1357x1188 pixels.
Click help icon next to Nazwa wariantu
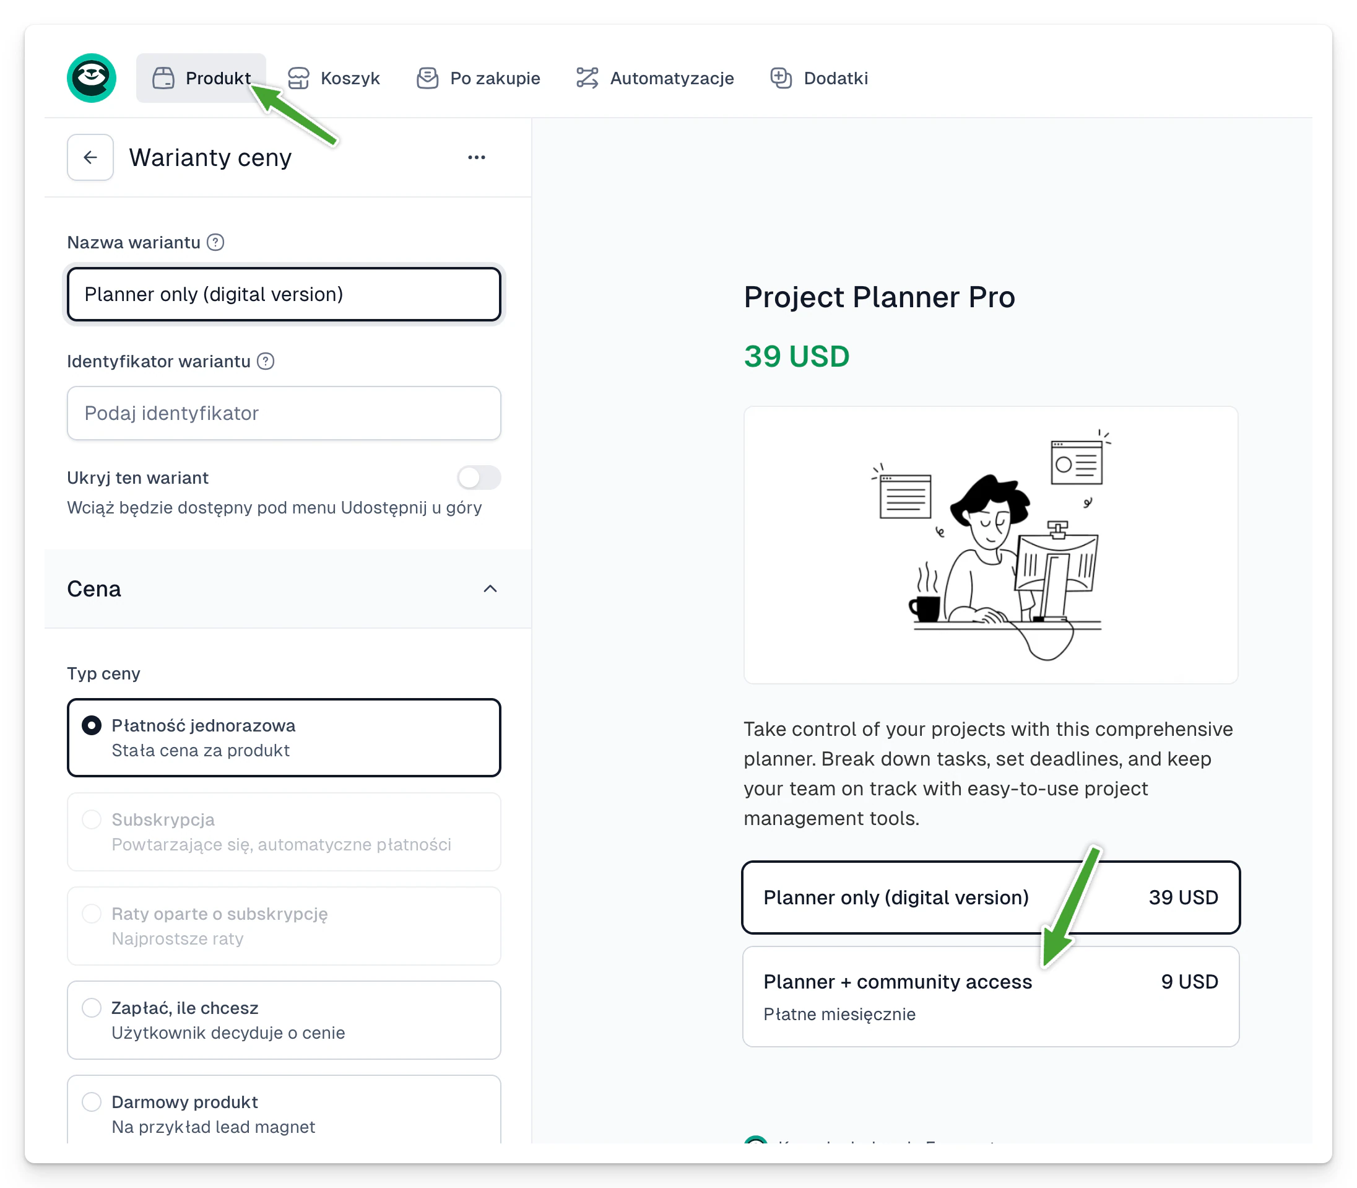point(215,243)
